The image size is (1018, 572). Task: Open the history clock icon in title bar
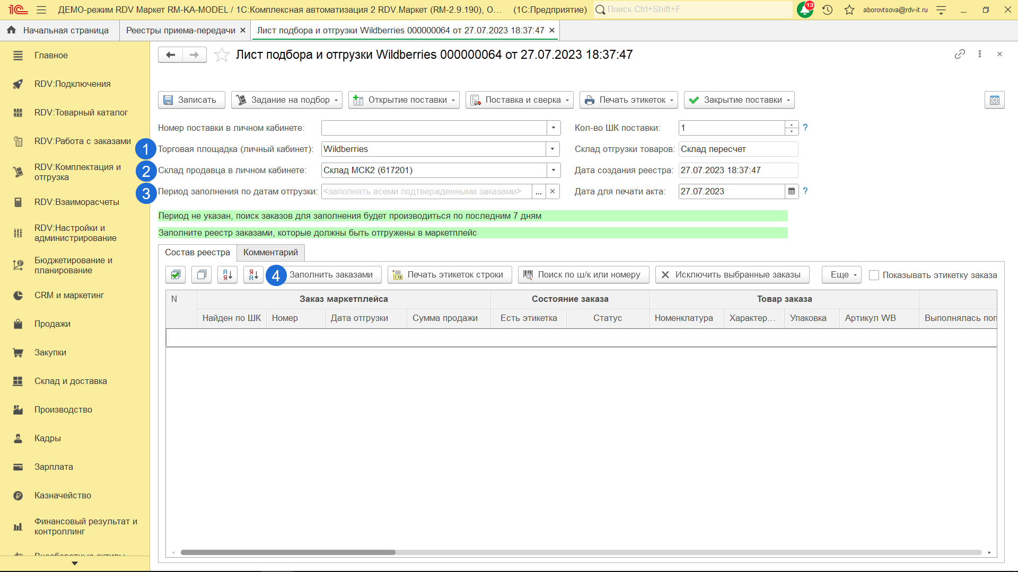tap(827, 10)
